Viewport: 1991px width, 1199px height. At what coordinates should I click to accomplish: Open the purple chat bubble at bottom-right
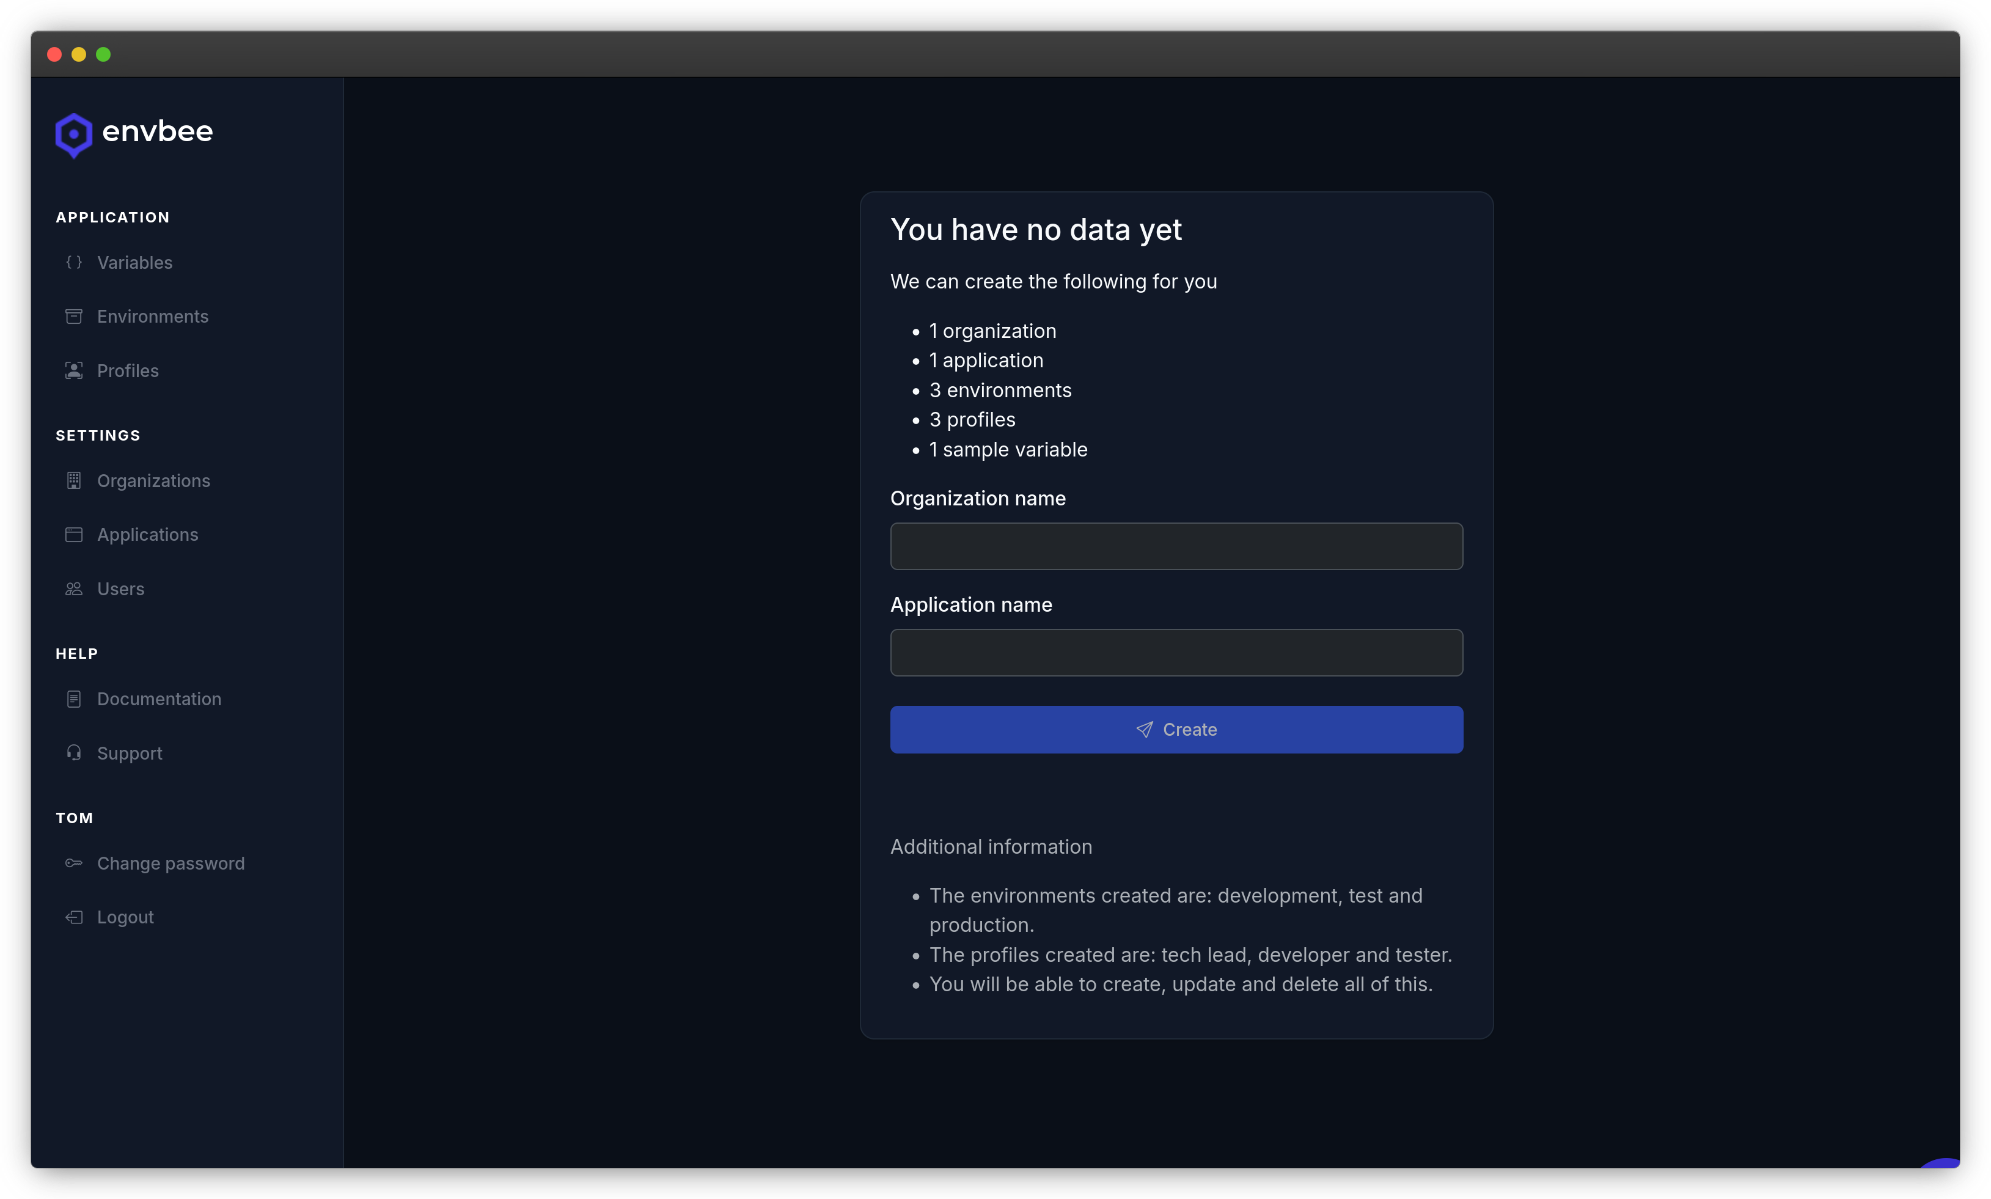pyautogui.click(x=1943, y=1164)
